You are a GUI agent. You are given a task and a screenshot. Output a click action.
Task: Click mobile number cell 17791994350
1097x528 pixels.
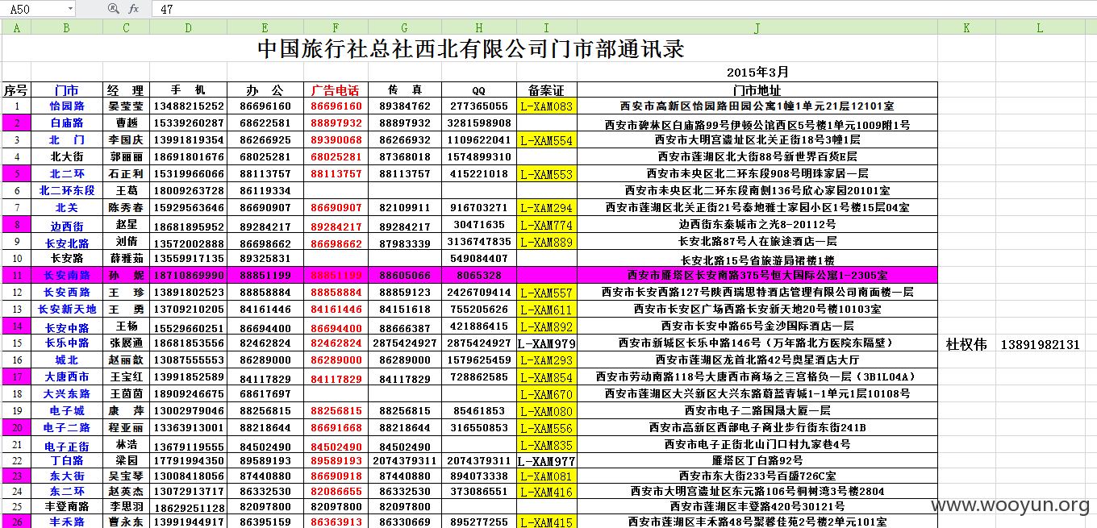(188, 460)
